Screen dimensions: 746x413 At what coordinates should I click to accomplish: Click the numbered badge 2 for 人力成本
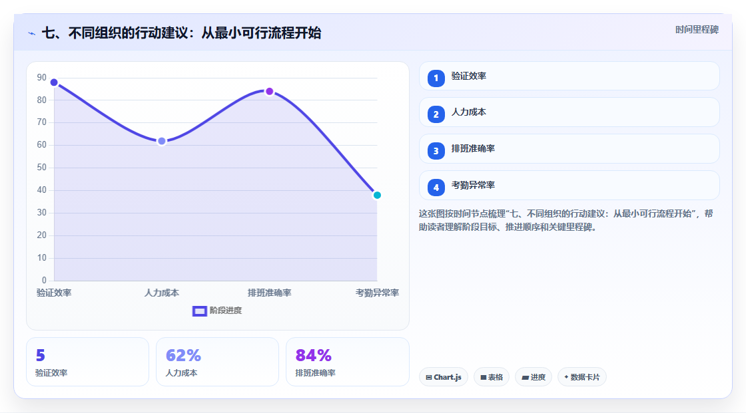[x=436, y=114]
